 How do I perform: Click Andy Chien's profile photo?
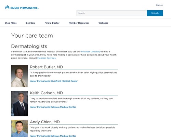tap(19, 128)
